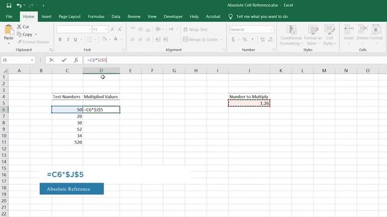Click the Orientation text angle icon
Image resolution: width=387 pixels, height=217 pixels.
(x=158, y=30)
